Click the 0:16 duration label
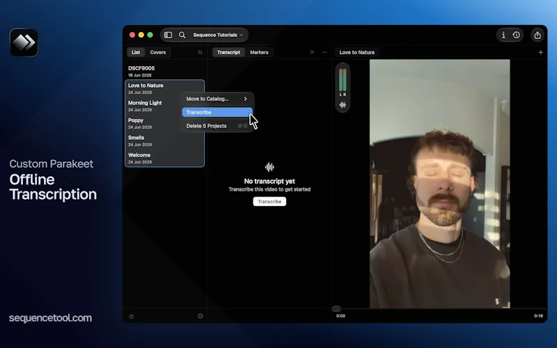The image size is (557, 348). pos(538,316)
